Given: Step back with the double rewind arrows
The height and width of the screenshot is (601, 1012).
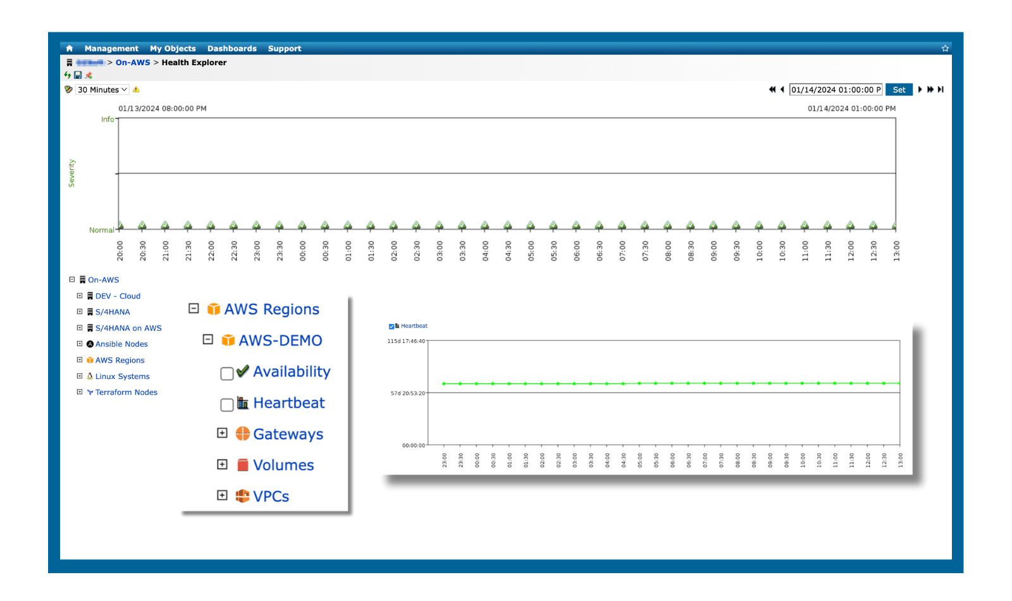Looking at the screenshot, I should click(772, 90).
